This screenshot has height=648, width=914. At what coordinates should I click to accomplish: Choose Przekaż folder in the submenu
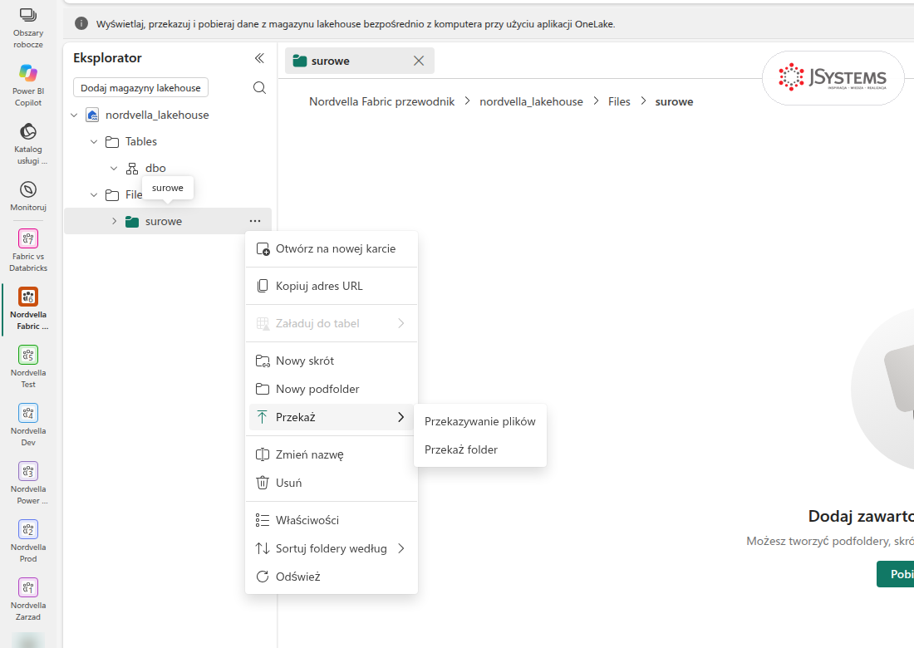479,450
